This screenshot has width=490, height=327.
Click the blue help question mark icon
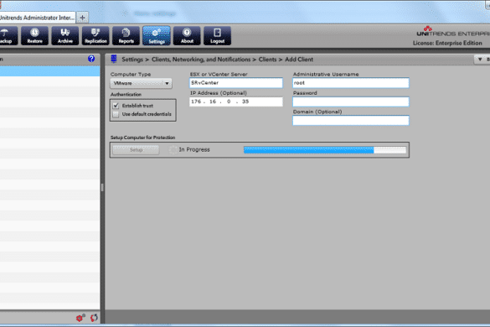click(x=91, y=59)
